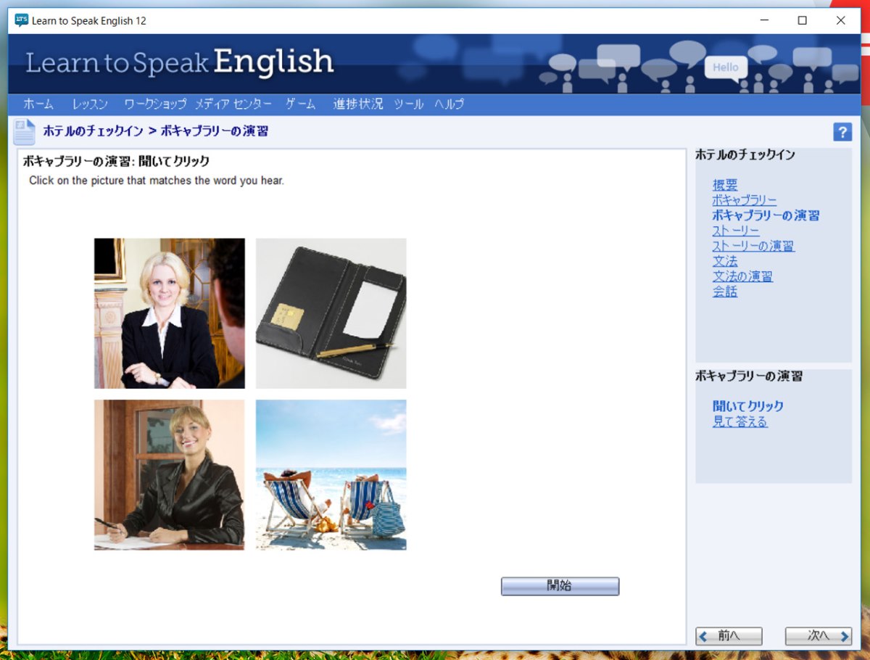Screen dimensions: 870x660
Task: Open the 概要 link in sidebar
Action: click(x=725, y=185)
